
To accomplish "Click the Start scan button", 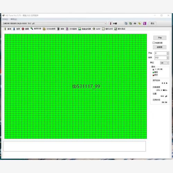I will (x=160, y=38).
